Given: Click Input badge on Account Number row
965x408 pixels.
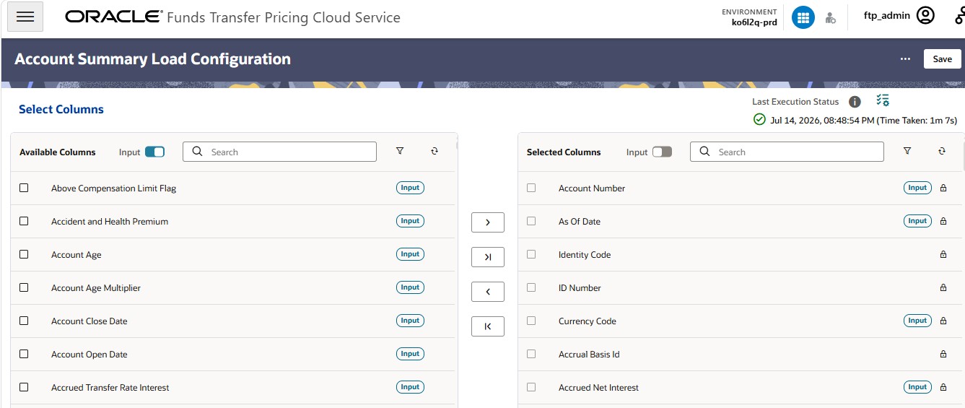Looking at the screenshot, I should tap(917, 188).
